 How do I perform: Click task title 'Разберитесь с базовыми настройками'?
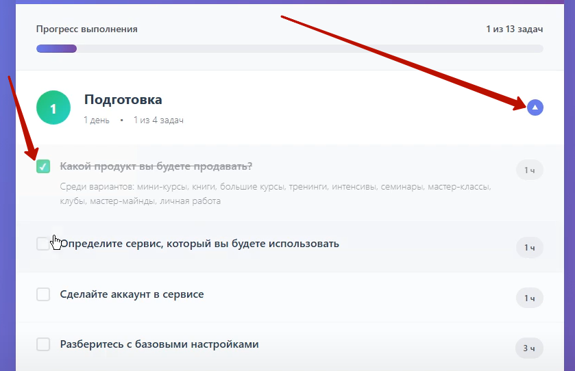pos(160,344)
